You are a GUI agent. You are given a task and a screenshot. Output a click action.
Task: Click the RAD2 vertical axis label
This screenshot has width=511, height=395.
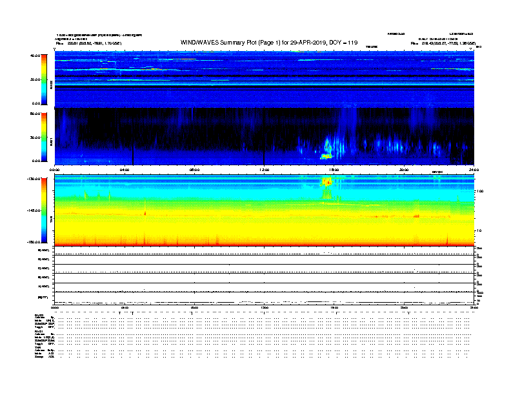tap(51, 85)
